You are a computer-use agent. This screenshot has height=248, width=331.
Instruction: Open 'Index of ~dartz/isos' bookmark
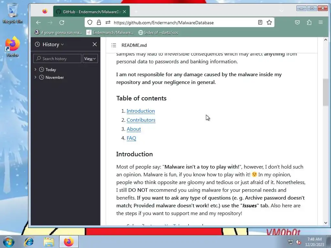(158, 33)
